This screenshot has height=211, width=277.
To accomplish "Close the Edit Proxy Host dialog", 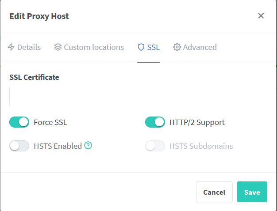I will [x=261, y=16].
